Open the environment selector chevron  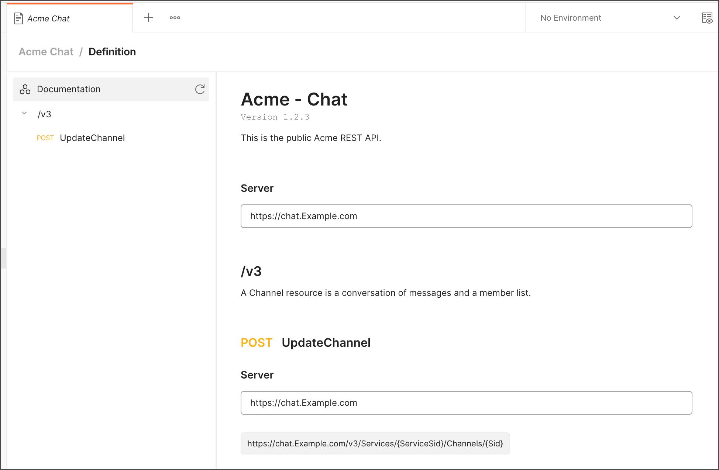(x=677, y=18)
